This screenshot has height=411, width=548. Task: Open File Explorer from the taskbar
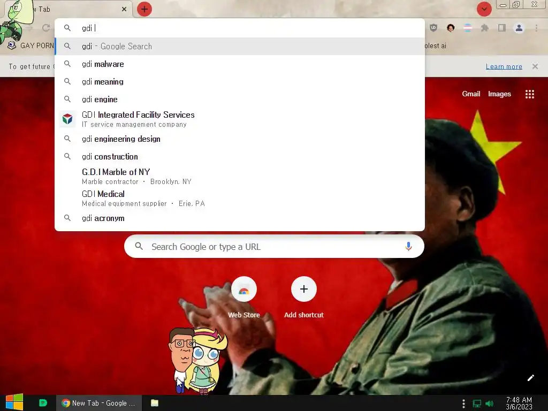(155, 403)
